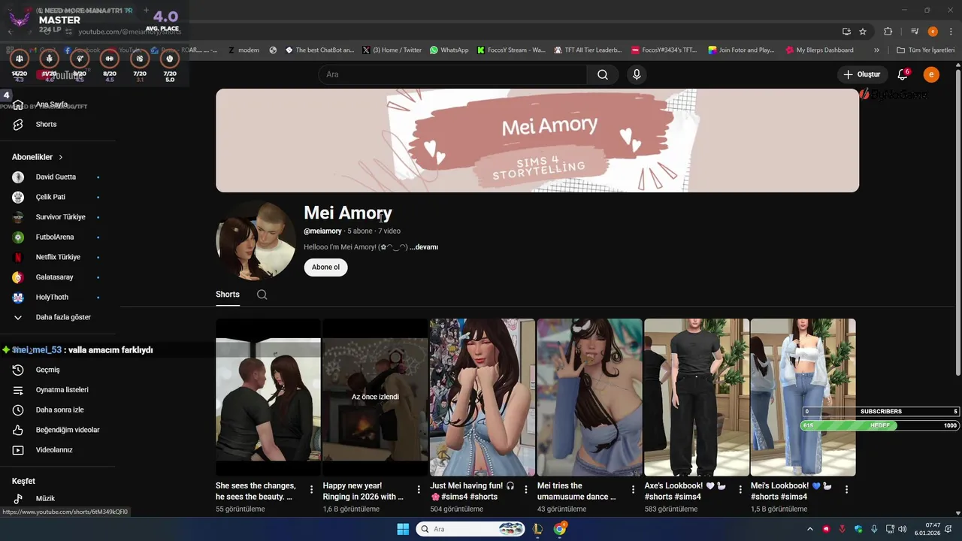
Task: Open the Netflix Türkiye channel
Action: (58, 257)
